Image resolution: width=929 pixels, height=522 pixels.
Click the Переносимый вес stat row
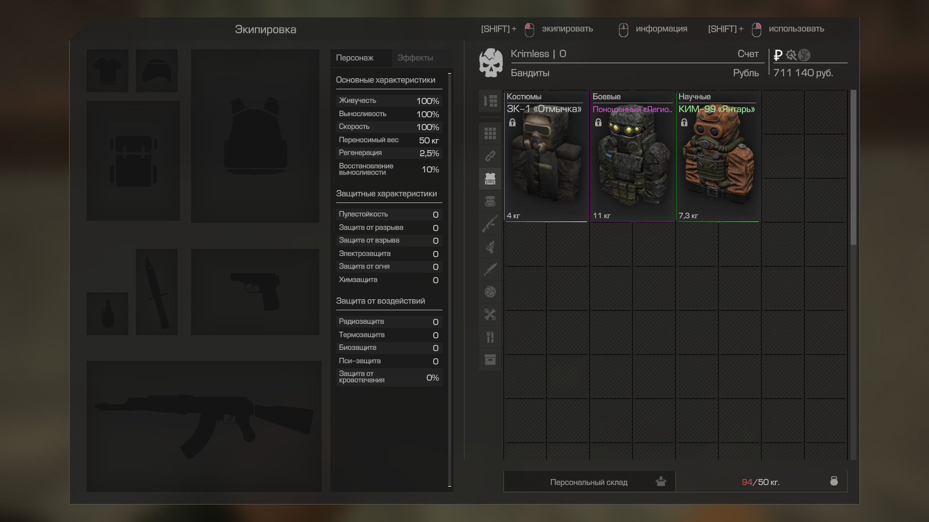388,140
